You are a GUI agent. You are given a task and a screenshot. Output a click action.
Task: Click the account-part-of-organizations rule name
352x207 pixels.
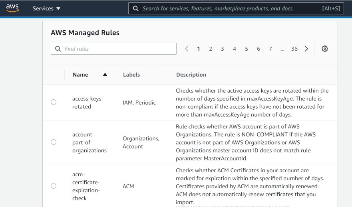pos(89,142)
